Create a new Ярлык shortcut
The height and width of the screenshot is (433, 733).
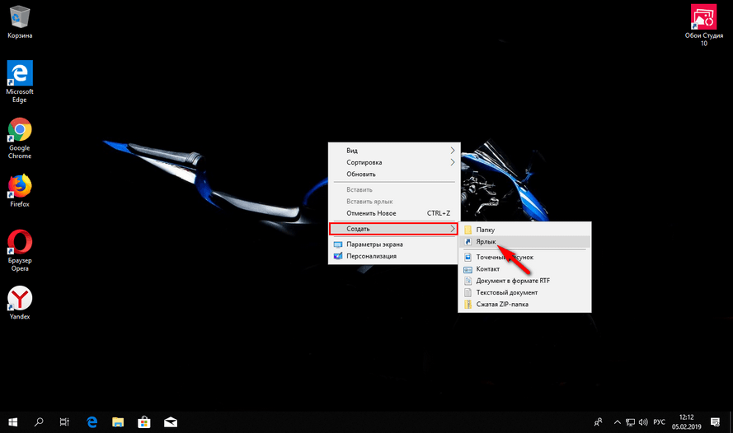pyautogui.click(x=524, y=242)
